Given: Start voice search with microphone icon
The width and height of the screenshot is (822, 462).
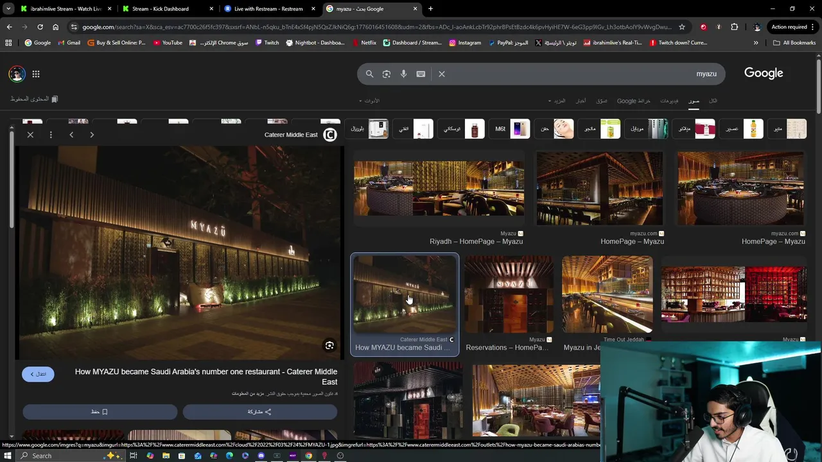Looking at the screenshot, I should pyautogui.click(x=403, y=74).
